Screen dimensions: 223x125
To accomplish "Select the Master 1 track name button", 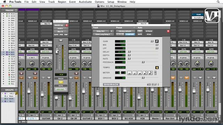I will [x=156, y=118].
